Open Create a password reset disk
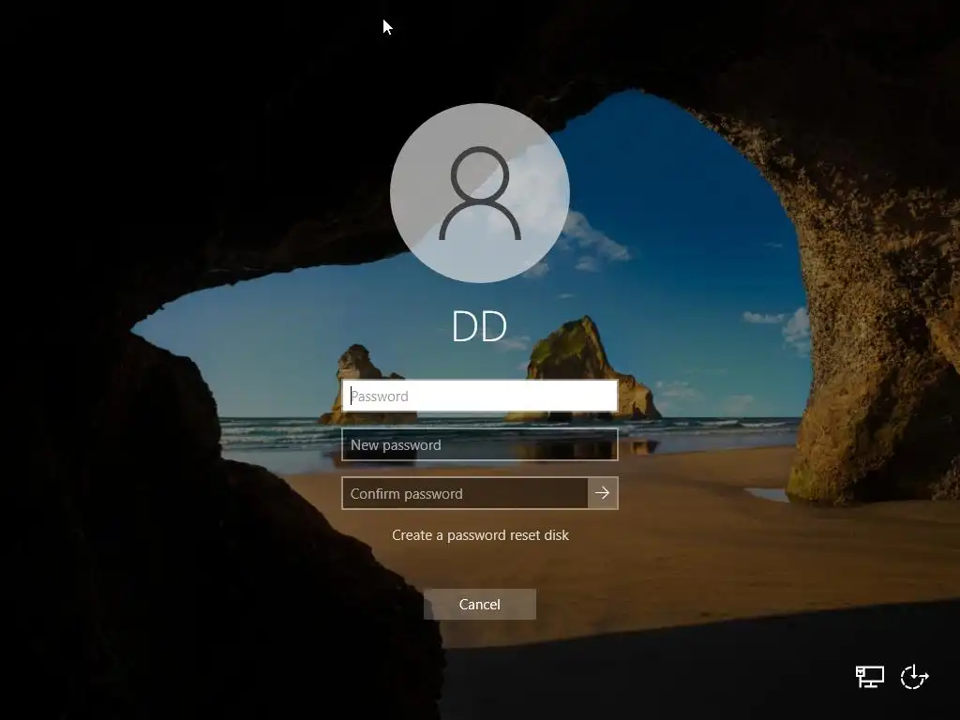Image resolution: width=960 pixels, height=720 pixels. pyautogui.click(x=480, y=535)
